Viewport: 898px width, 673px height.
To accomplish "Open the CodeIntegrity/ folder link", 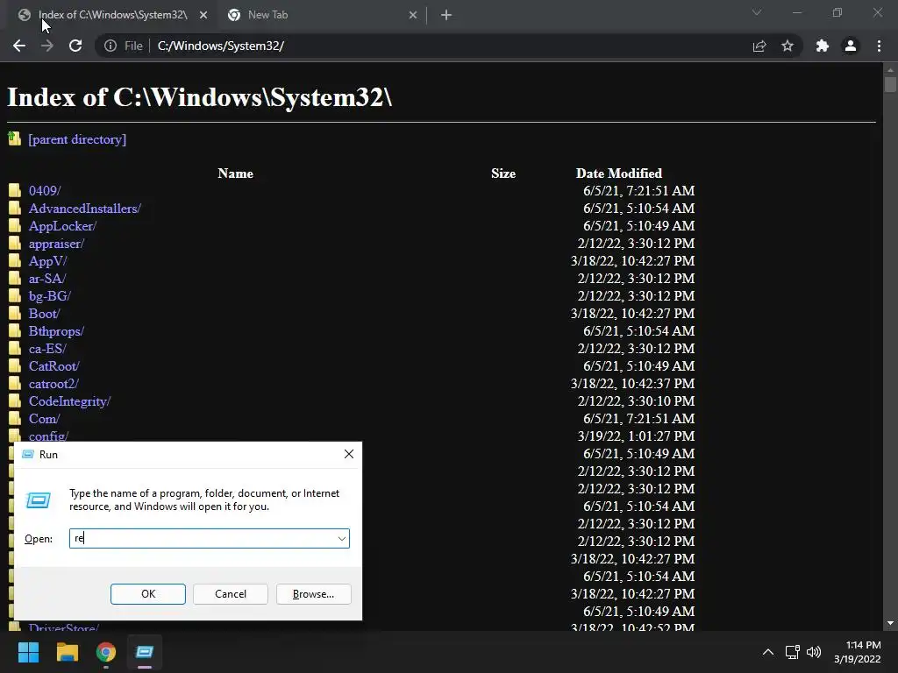I will click(70, 401).
